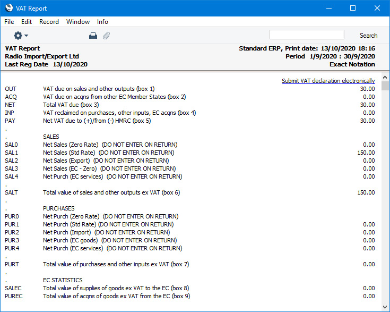Image resolution: width=390 pixels, height=312 pixels.
Task: Click the INP row code
Action: coord(10,113)
